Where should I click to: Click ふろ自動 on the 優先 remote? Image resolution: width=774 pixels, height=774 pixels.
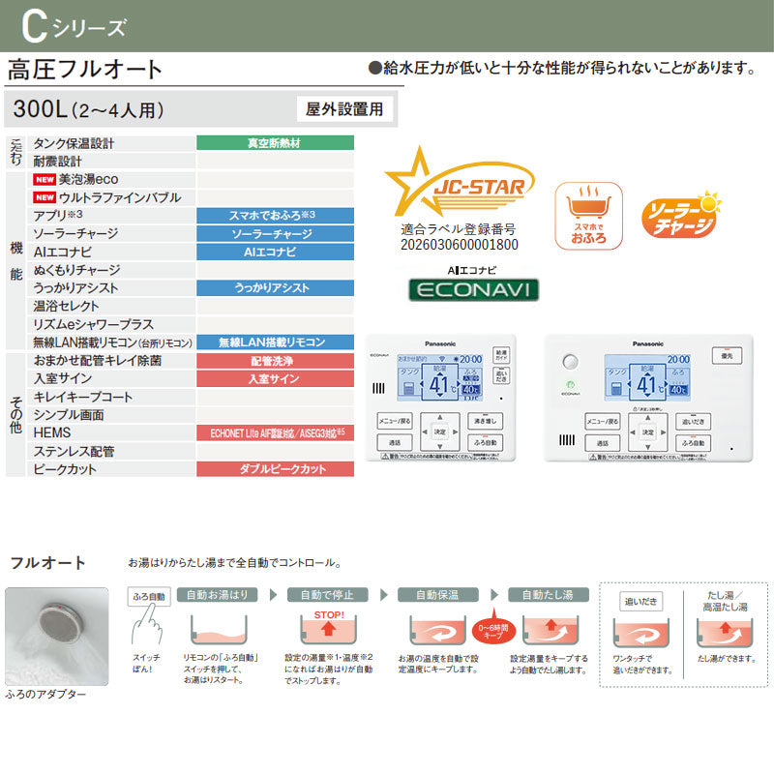693,442
